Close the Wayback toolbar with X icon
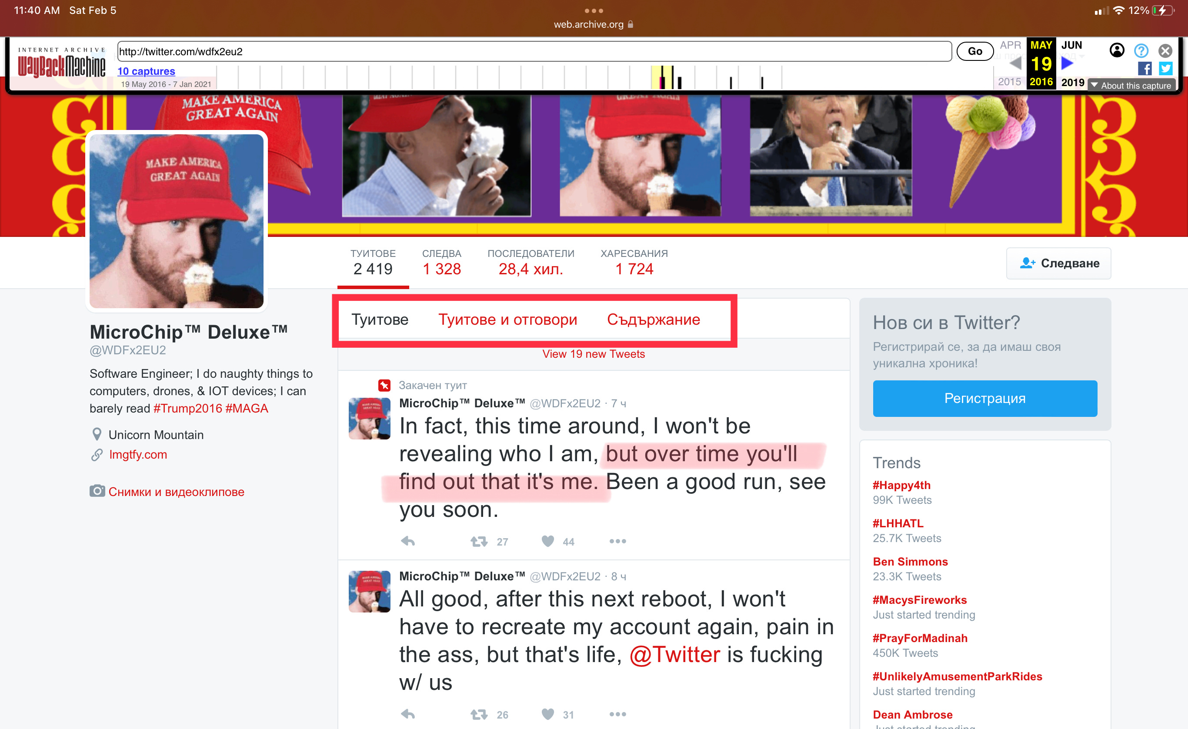The height and width of the screenshot is (729, 1188). point(1165,50)
